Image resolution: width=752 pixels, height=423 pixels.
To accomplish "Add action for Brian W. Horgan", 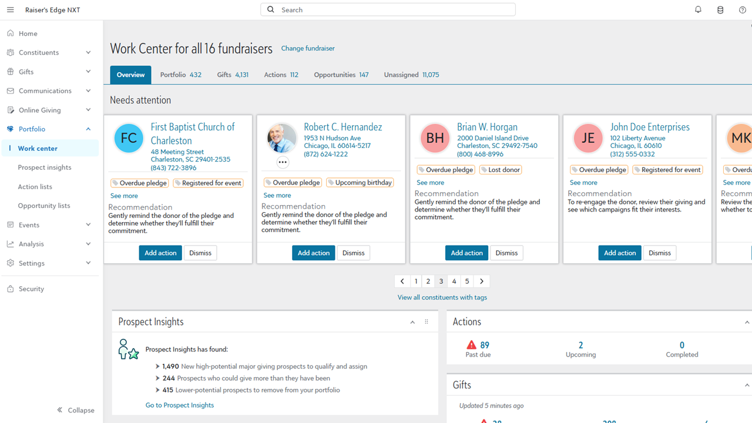I will (x=466, y=253).
